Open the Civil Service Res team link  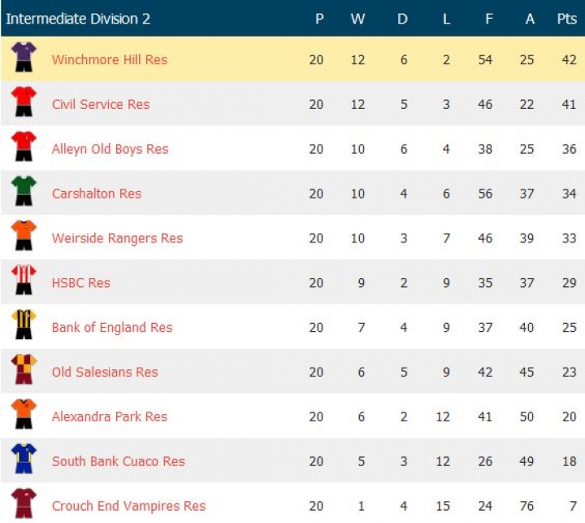[x=101, y=104]
